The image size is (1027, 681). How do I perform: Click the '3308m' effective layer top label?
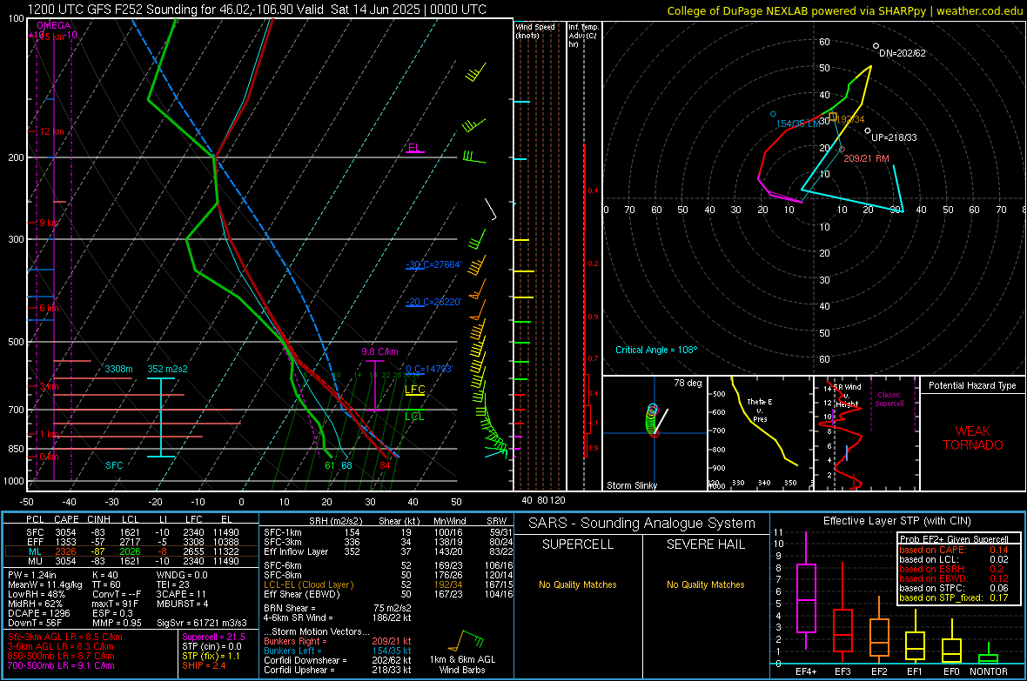(118, 369)
